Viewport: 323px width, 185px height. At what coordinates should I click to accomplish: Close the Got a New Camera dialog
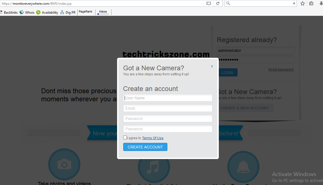click(x=212, y=66)
